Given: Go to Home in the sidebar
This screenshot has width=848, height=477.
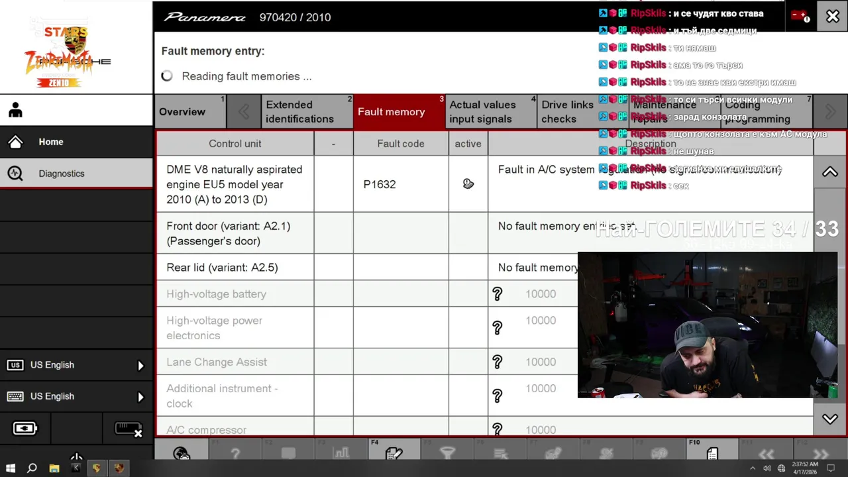Looking at the screenshot, I should [x=76, y=142].
